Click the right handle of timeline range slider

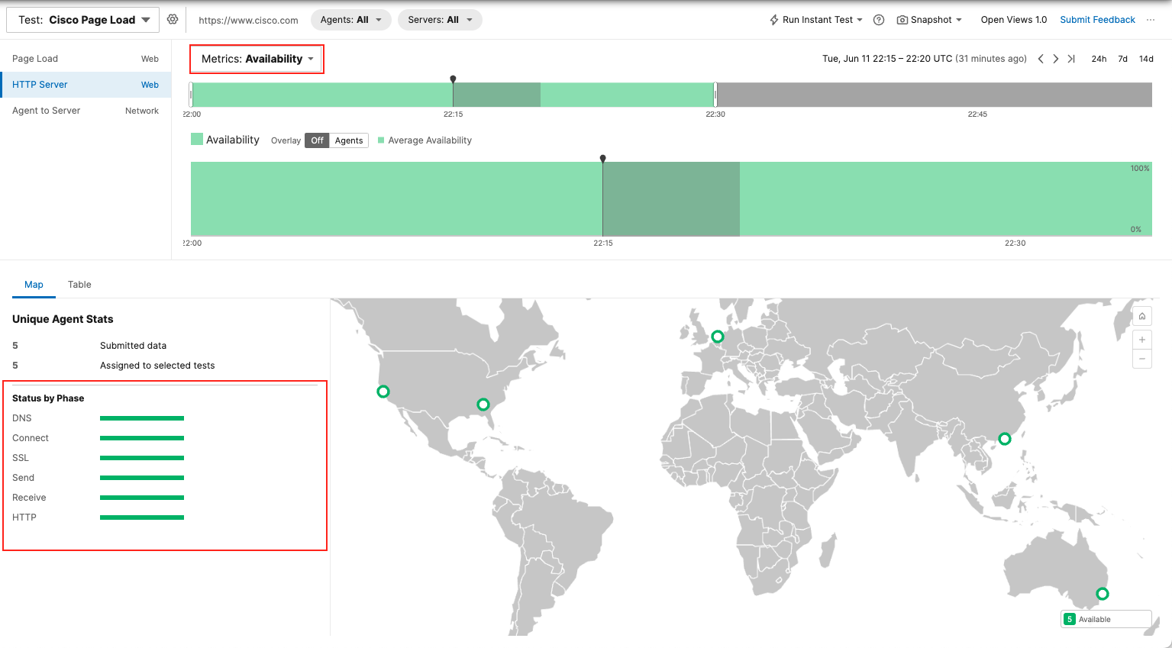point(715,95)
